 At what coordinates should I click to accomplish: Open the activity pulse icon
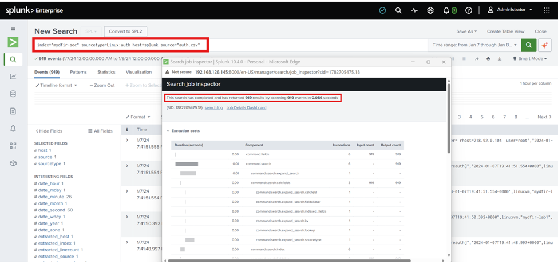[x=414, y=10]
